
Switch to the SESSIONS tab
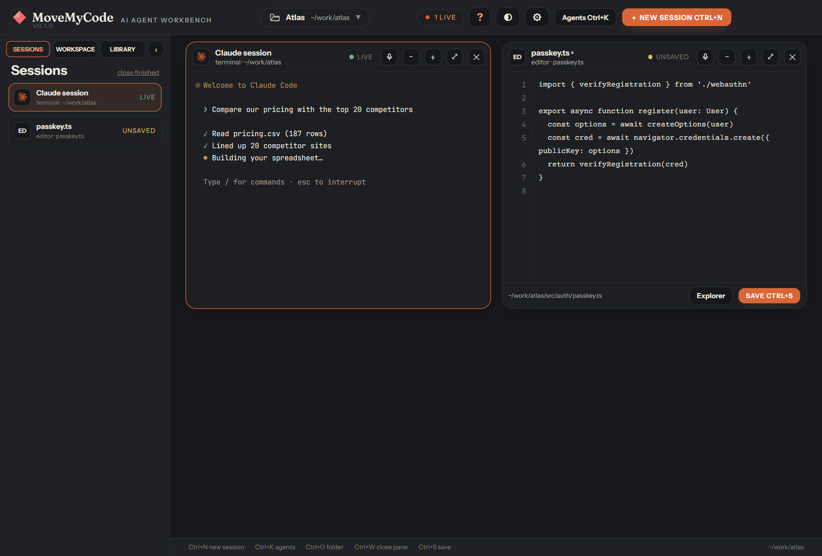click(x=28, y=49)
